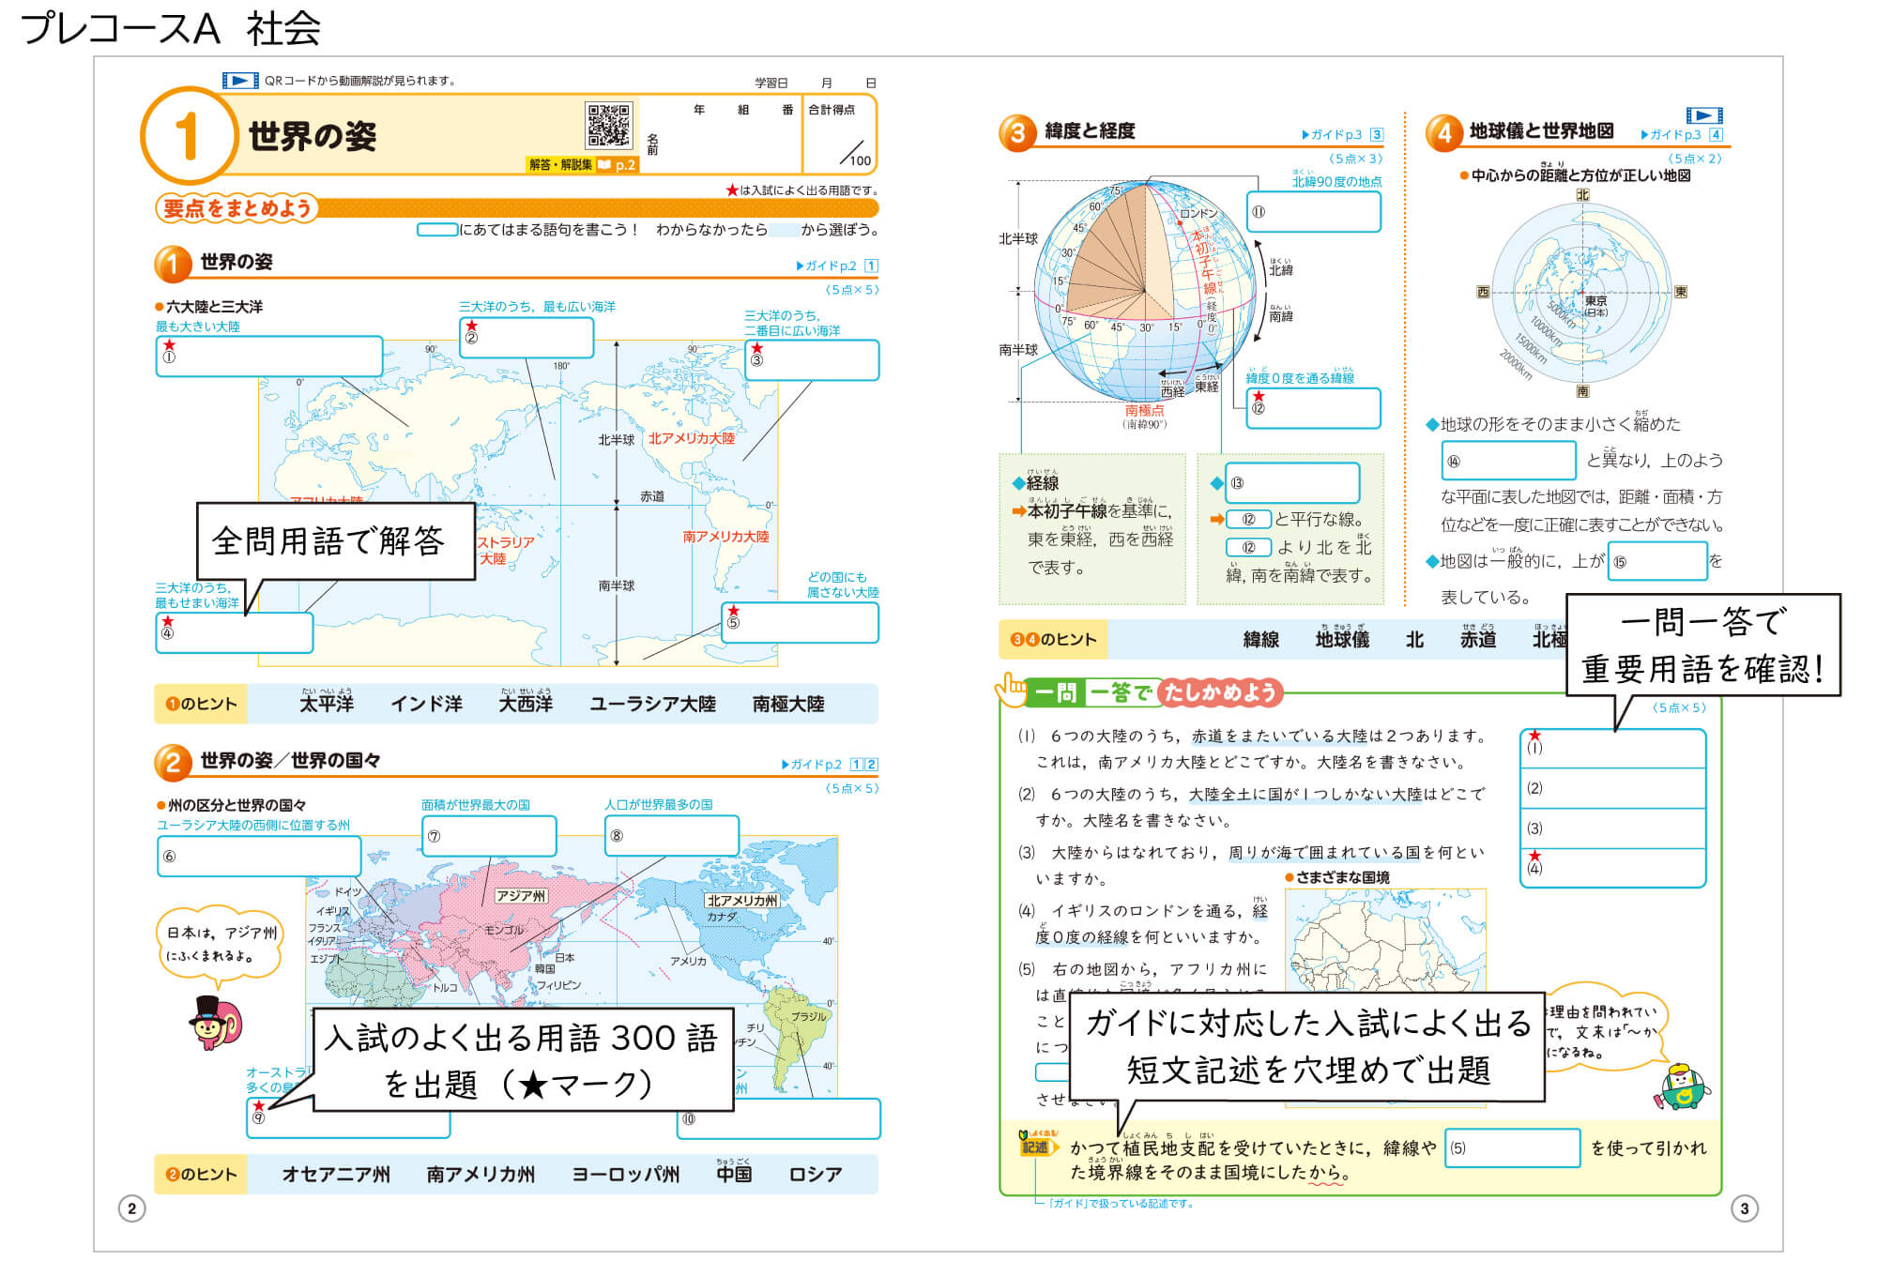Click answer box ⑦ for 面積が世界最大の国
The width and height of the screenshot is (1877, 1276).
(x=489, y=836)
